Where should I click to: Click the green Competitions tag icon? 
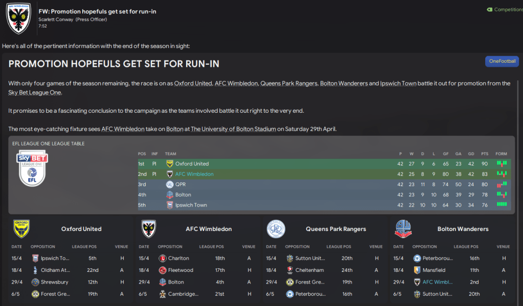tap(489, 9)
